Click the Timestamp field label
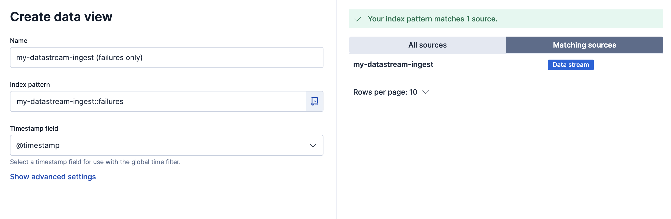Image resolution: width=671 pixels, height=219 pixels. pyautogui.click(x=34, y=128)
